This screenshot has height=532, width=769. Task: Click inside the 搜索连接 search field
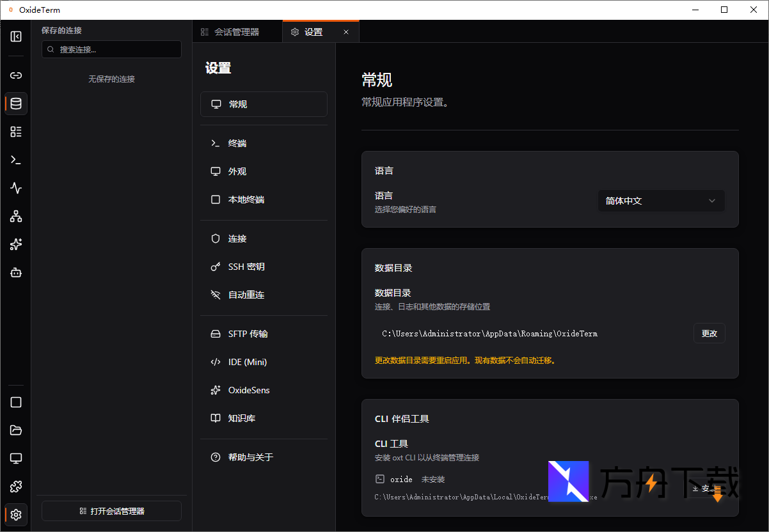click(x=111, y=49)
